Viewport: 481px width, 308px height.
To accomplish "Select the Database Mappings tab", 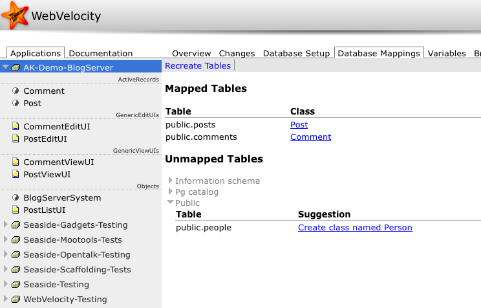I will pyautogui.click(x=379, y=53).
